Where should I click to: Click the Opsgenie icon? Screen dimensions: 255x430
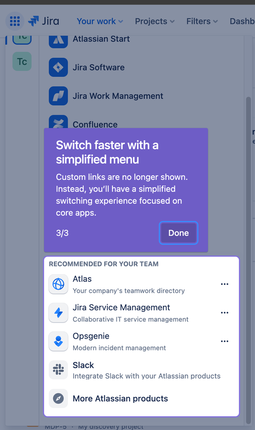click(58, 341)
